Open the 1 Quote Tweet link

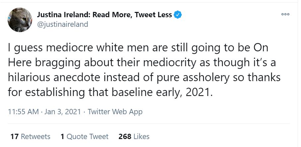85,136
